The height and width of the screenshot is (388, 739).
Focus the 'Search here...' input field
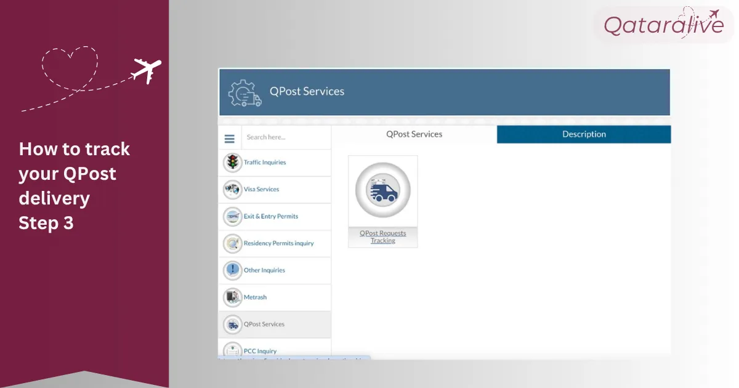286,137
